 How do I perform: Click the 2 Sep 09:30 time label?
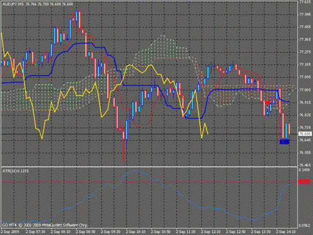(111, 232)
